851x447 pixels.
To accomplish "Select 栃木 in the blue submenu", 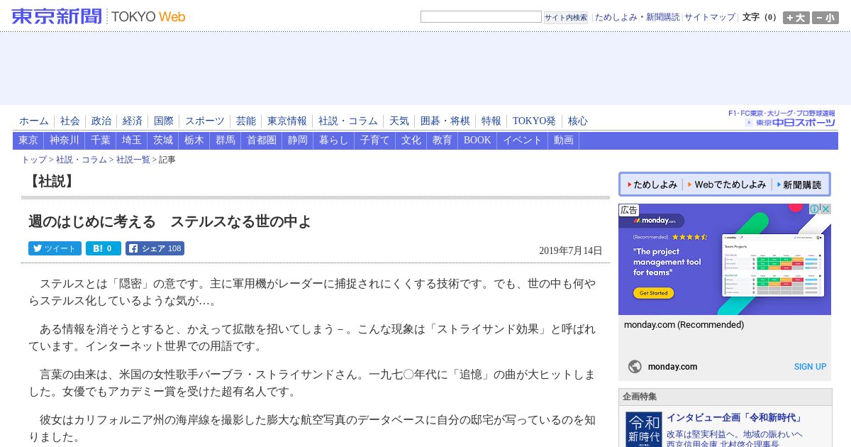I will (194, 140).
